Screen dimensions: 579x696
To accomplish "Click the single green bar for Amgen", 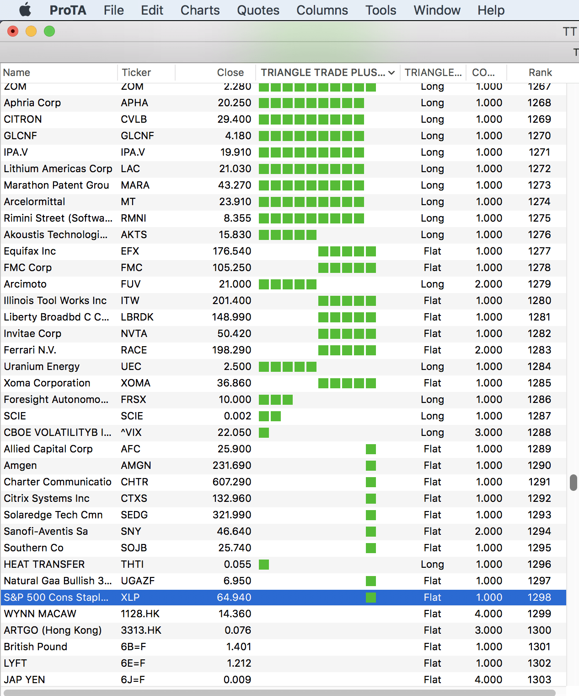I will [371, 466].
